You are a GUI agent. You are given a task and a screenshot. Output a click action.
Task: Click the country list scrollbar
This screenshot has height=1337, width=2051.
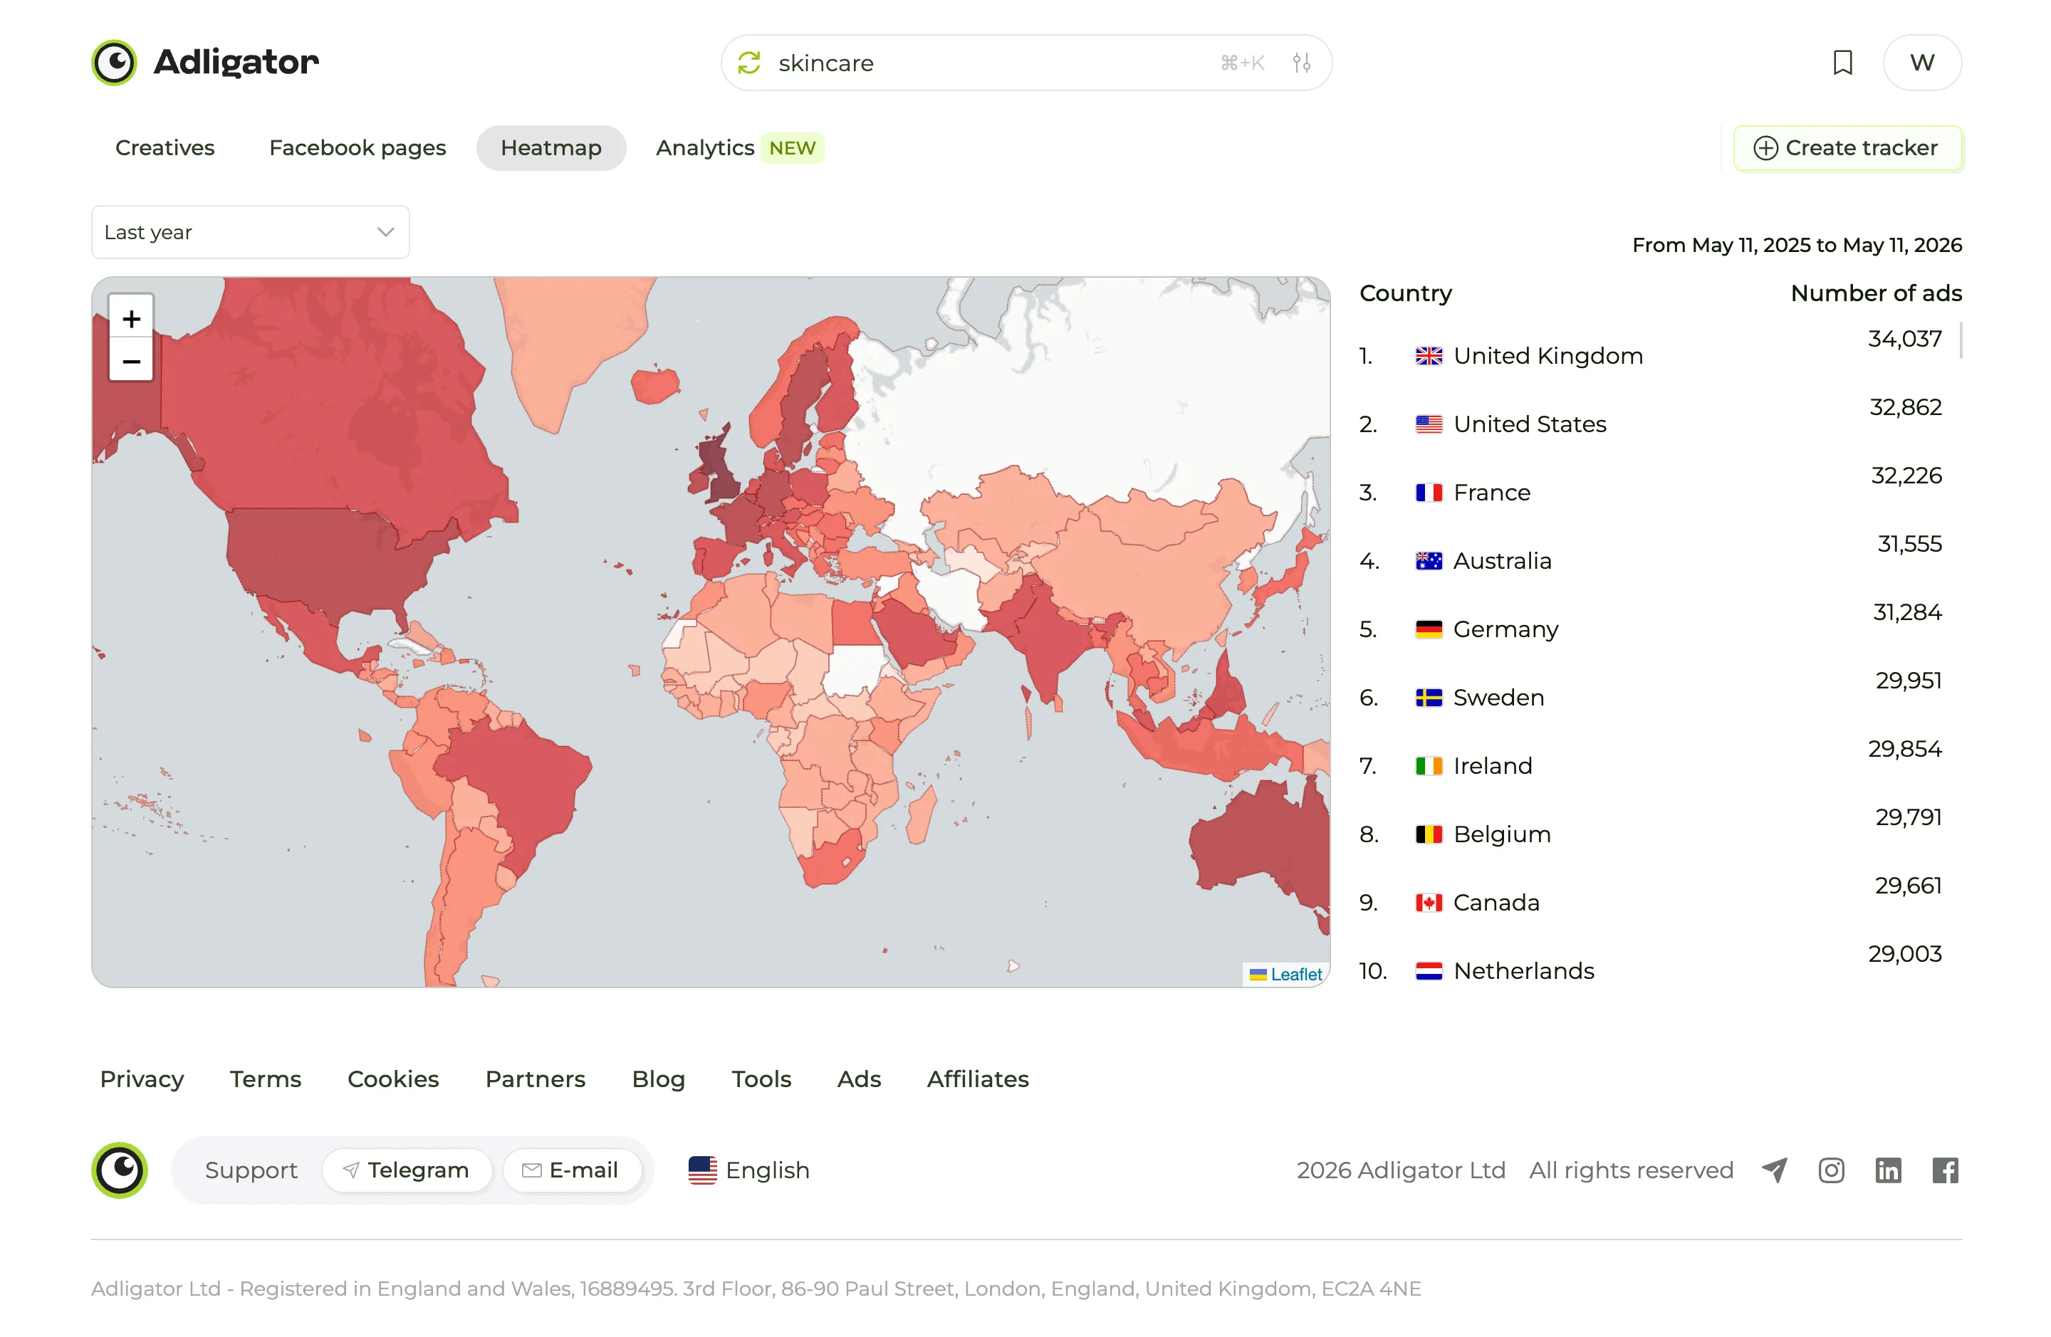pos(1961,340)
